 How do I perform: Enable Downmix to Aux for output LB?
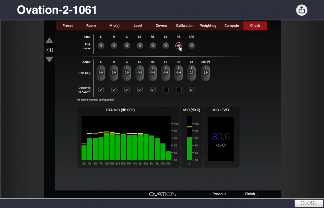click(x=166, y=89)
